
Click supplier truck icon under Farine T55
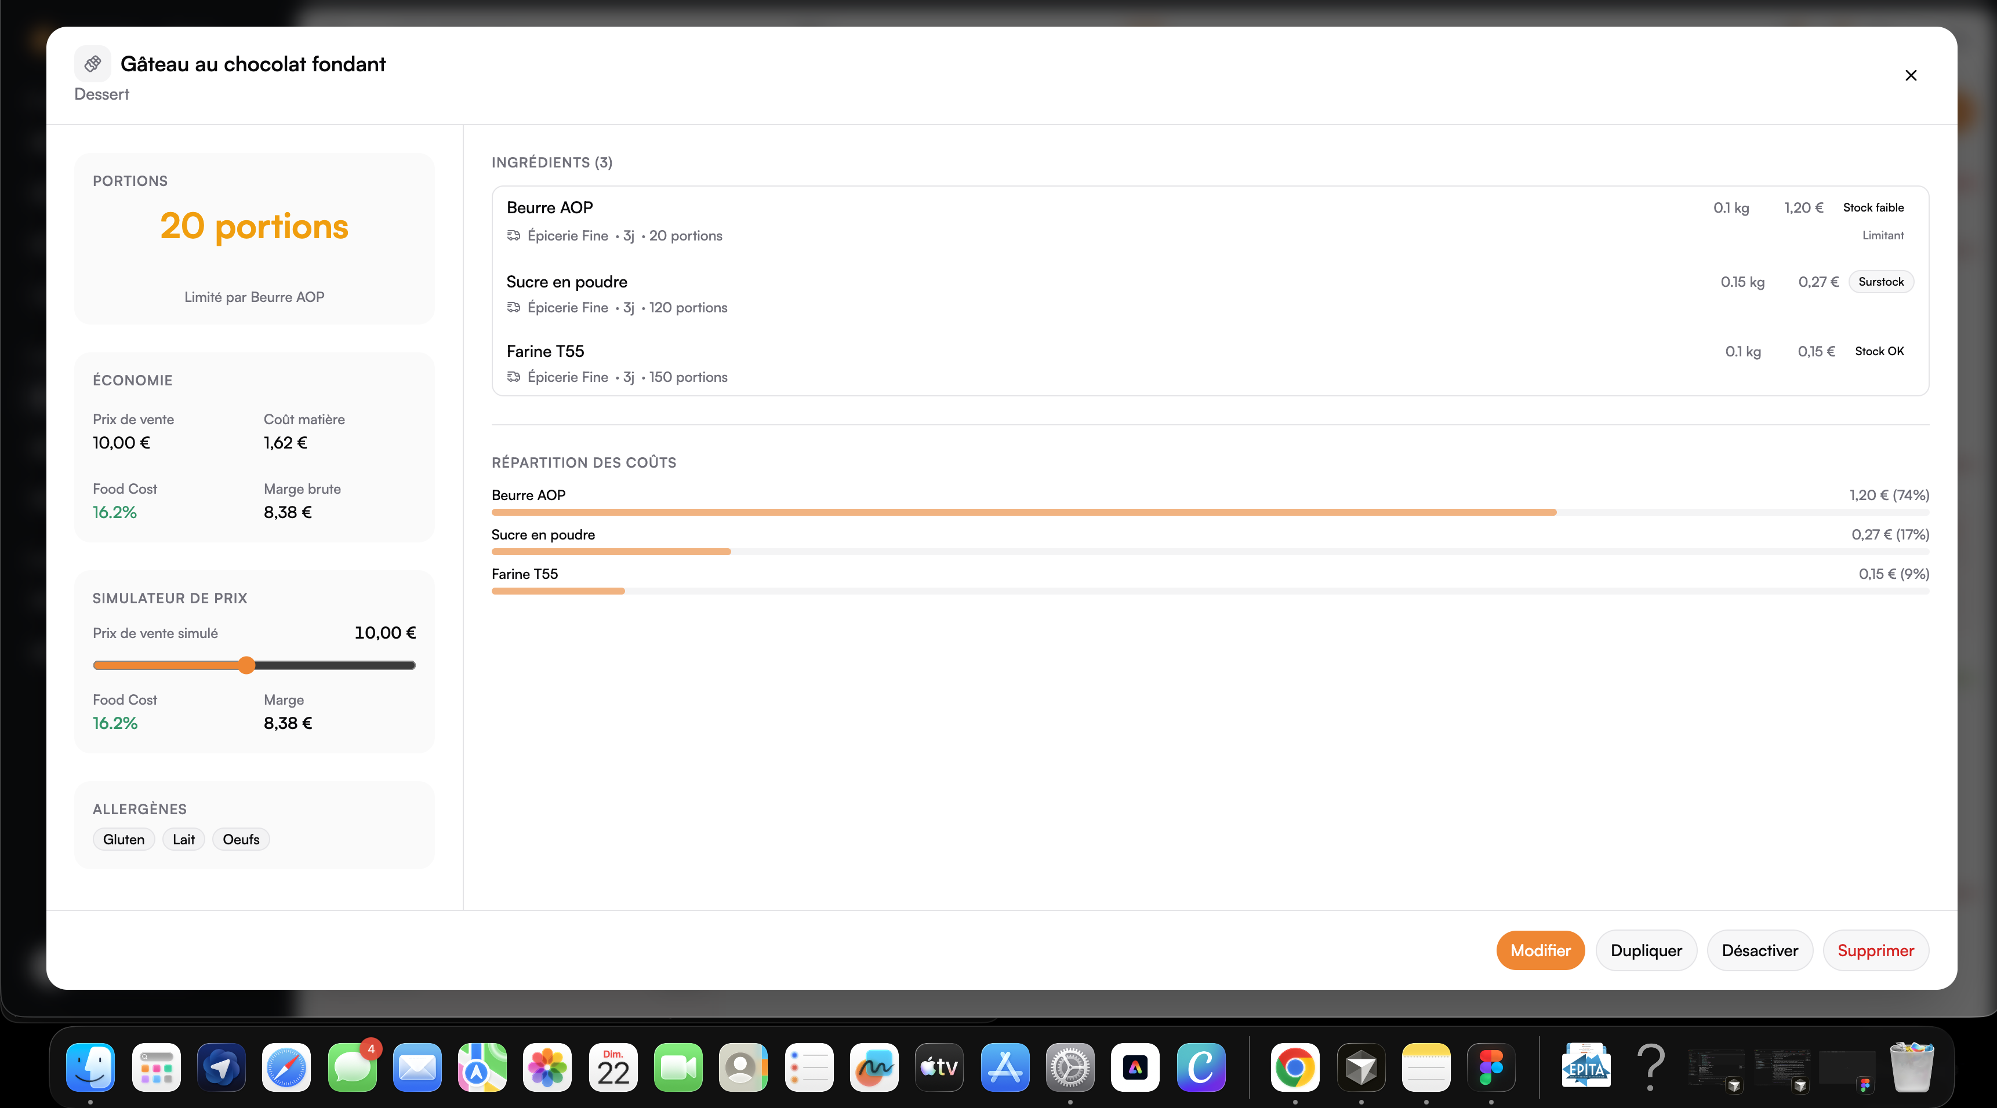click(x=513, y=377)
